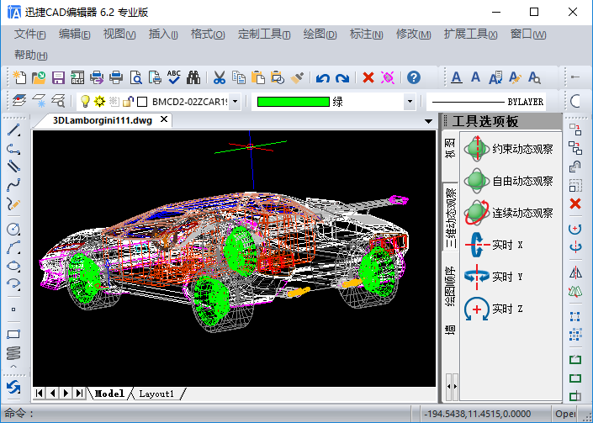The height and width of the screenshot is (423, 593).
Task: Click the coordinates readout in status bar
Action: [477, 414]
